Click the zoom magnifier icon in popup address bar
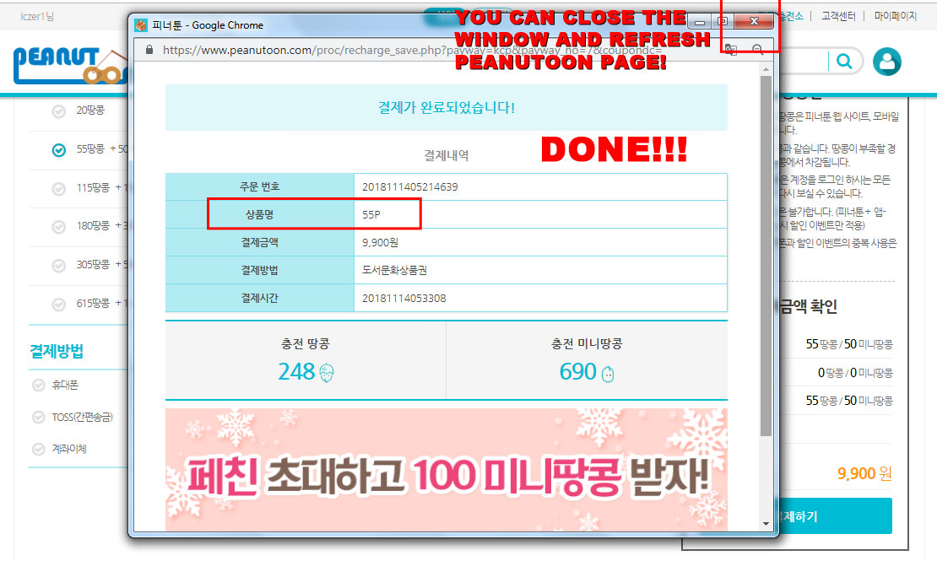937x561 pixels. 758,50
